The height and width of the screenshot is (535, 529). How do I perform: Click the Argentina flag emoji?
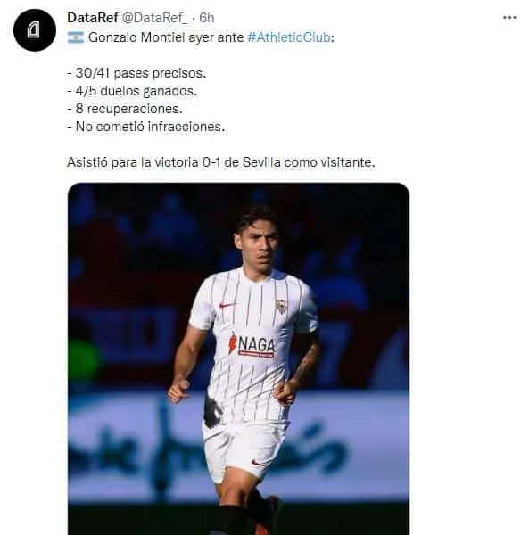pyautogui.click(x=76, y=37)
